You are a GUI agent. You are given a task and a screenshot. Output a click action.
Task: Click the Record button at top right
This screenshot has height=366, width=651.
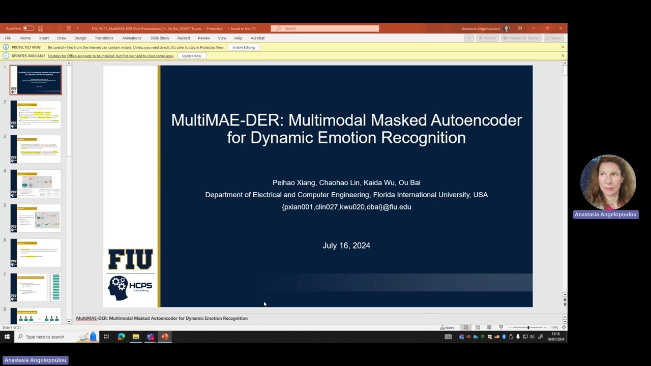click(x=487, y=38)
